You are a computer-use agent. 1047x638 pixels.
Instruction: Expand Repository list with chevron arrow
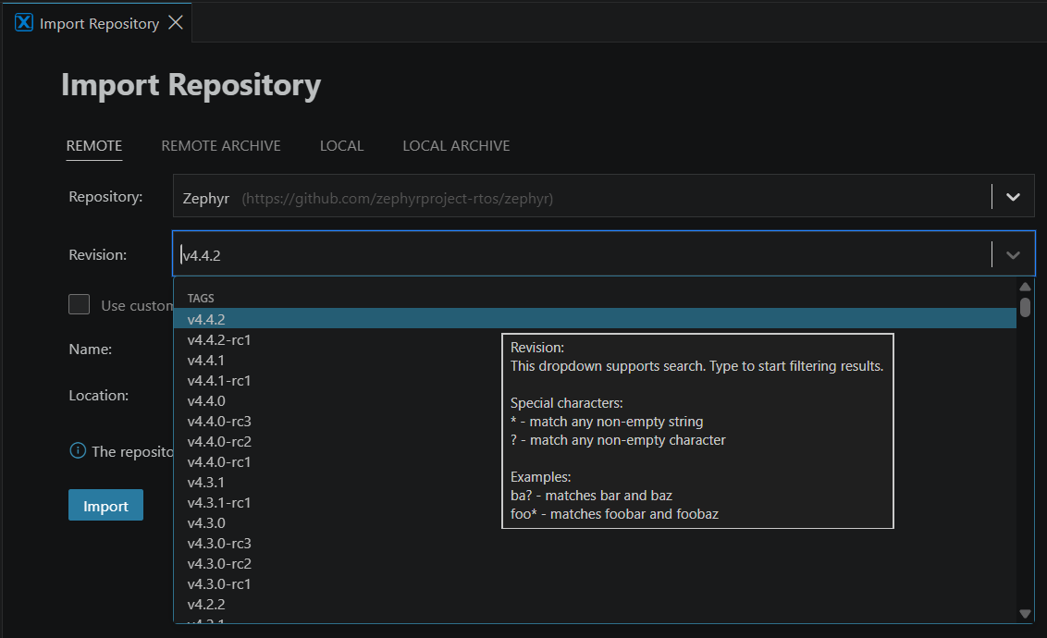[x=1013, y=197]
